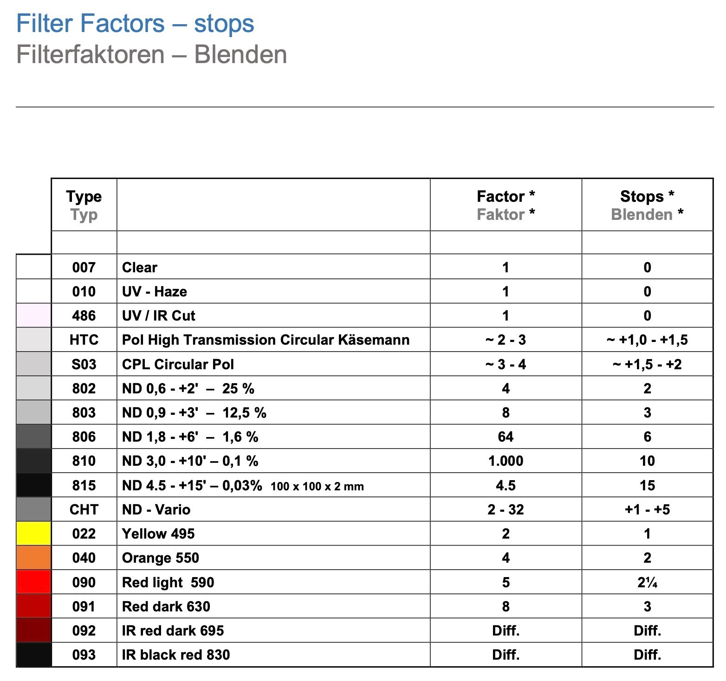
Task: Click the bright red swatch next to 090
Action: click(x=33, y=582)
